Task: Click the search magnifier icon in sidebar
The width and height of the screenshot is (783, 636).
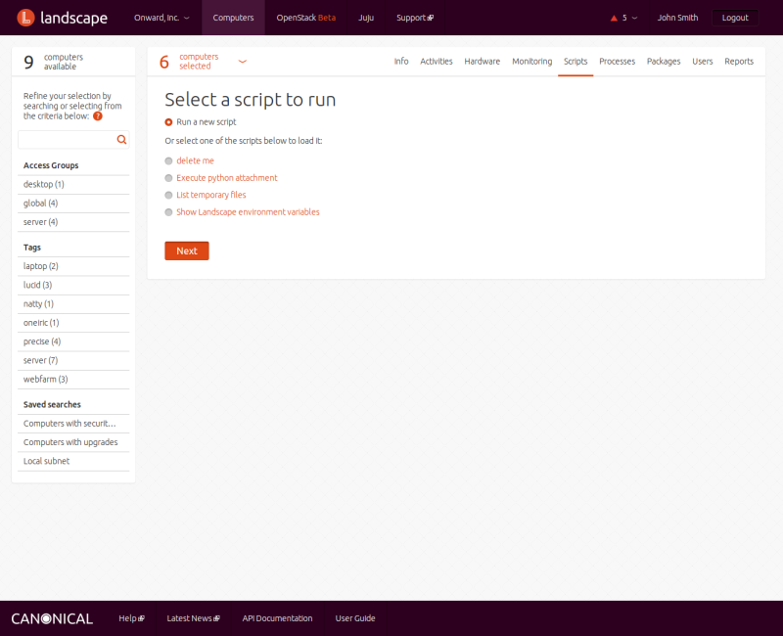Action: tap(121, 140)
